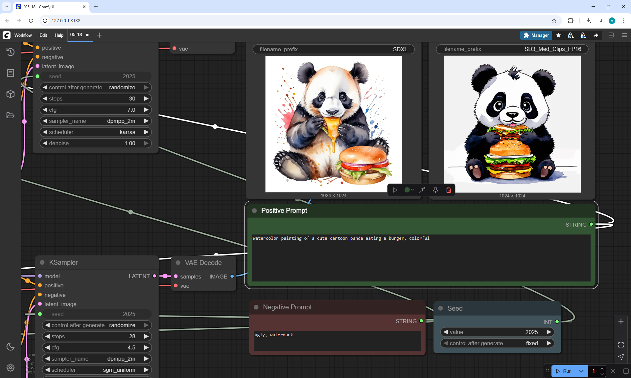Image resolution: width=631 pixels, height=378 pixels.
Task: Open the settings gear icon
Action: pyautogui.click(x=11, y=367)
